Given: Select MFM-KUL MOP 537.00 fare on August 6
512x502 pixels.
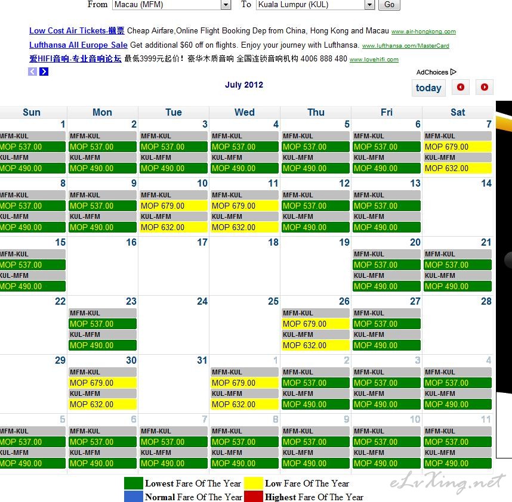Looking at the screenshot, I should (103, 442).
